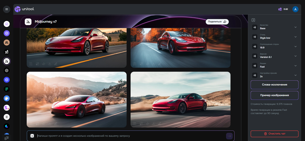Collapse the settings panel arrow icon
The width and height of the screenshot is (305, 141).
pos(253,20)
